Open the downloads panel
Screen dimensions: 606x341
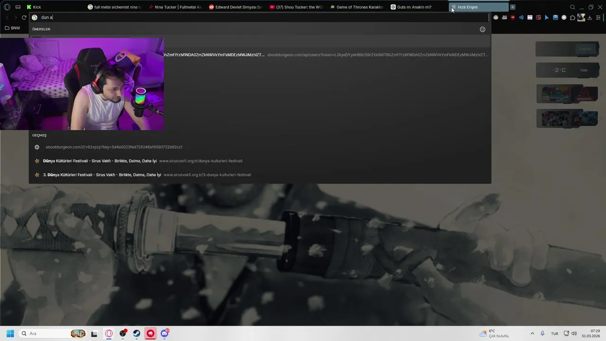coord(589,18)
